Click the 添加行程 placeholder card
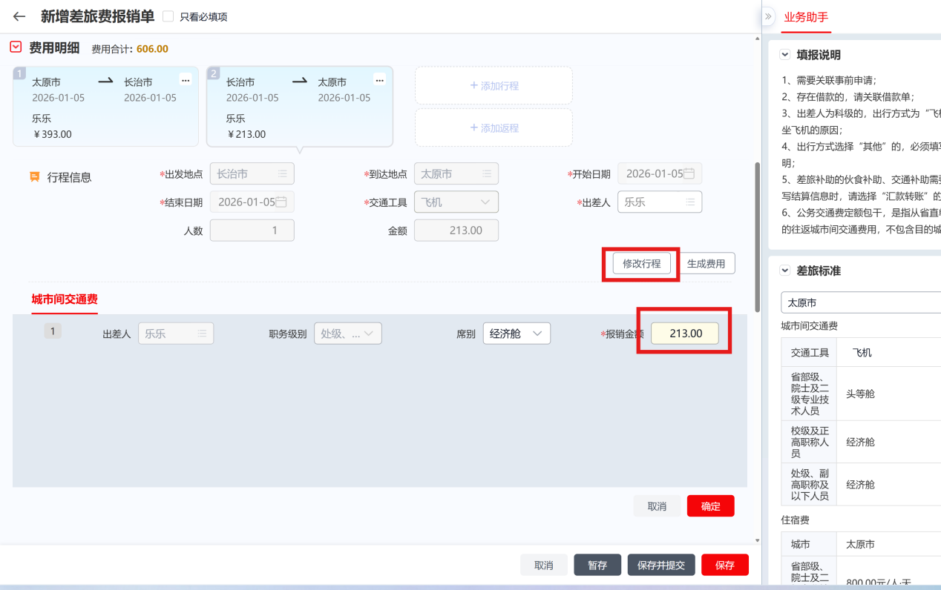This screenshot has width=941, height=590. (494, 86)
